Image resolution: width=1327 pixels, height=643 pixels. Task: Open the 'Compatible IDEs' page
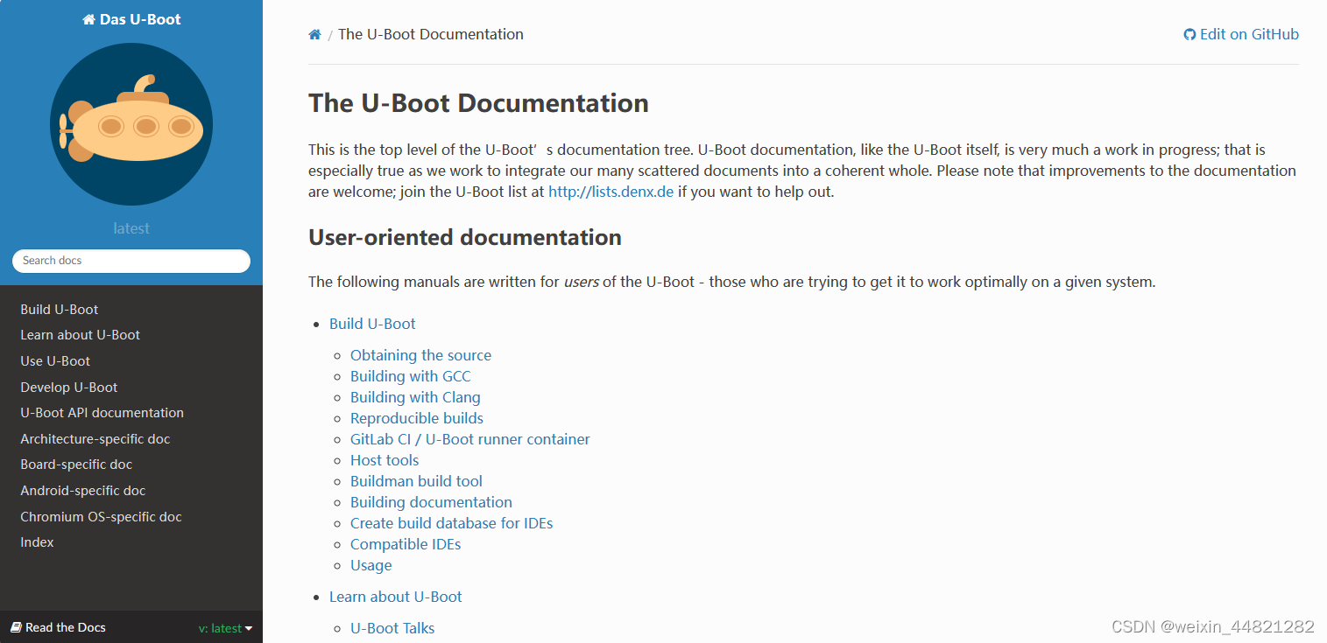406,543
